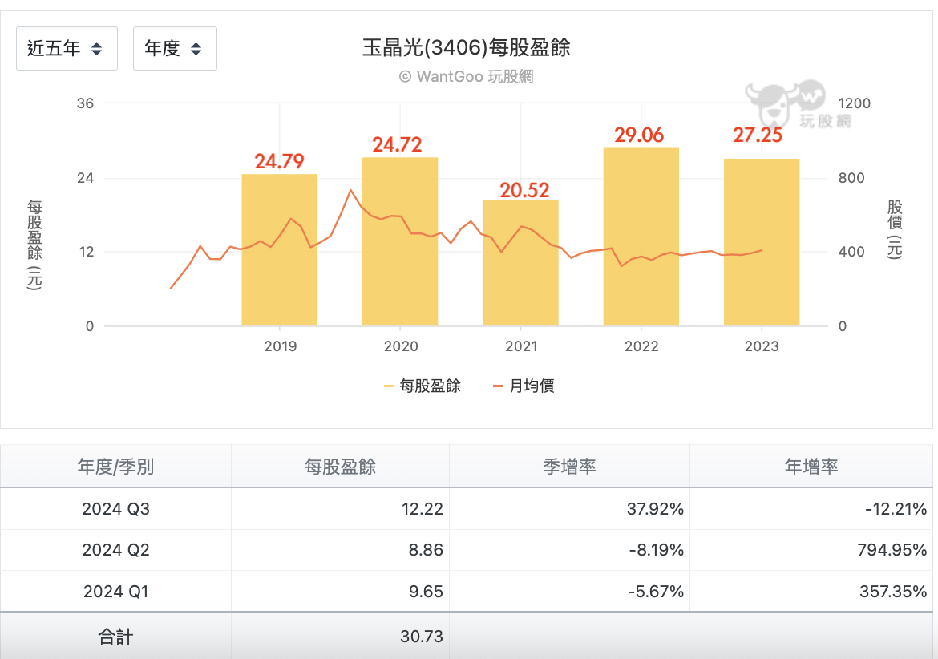This screenshot has width=938, height=659.
Task: Click the 2019 bar labeled 24.79
Action: 279,250
